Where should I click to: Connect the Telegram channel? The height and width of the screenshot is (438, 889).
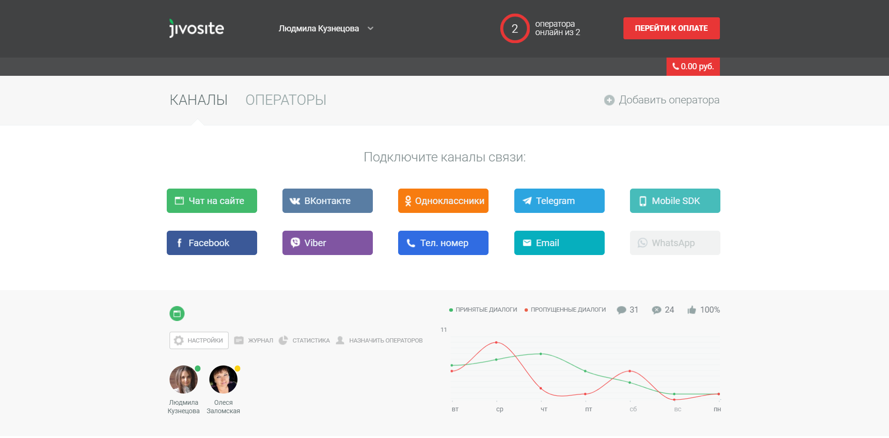pyautogui.click(x=559, y=201)
